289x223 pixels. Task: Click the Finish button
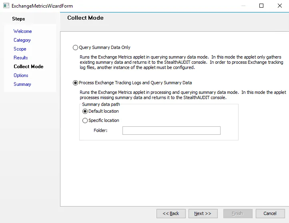click(238, 214)
